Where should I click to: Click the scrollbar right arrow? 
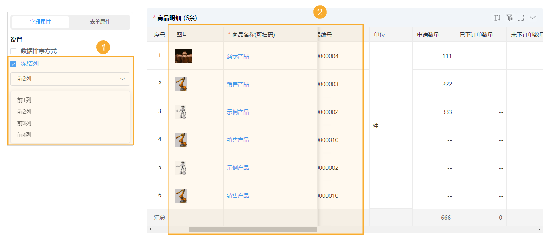pos(539,230)
